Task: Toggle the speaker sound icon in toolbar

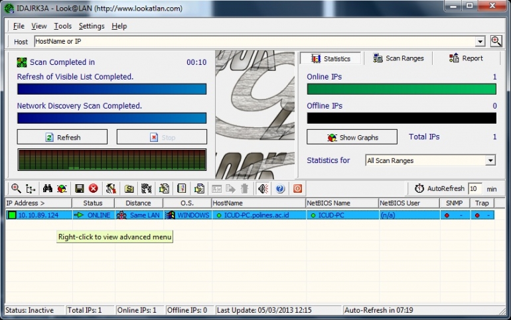Action: click(263, 188)
